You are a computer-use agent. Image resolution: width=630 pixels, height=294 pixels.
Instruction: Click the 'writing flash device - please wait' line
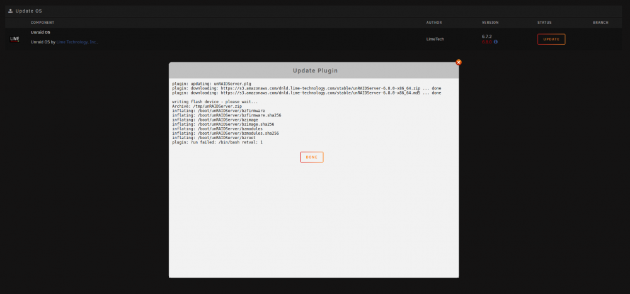click(215, 101)
